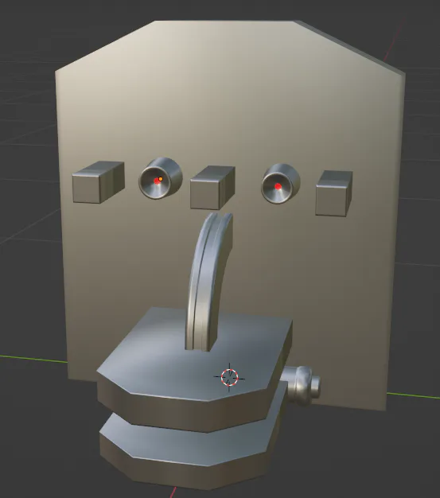This screenshot has height=498, width=440.
Task: Select the left cylindrical socket object
Action: (x=161, y=178)
